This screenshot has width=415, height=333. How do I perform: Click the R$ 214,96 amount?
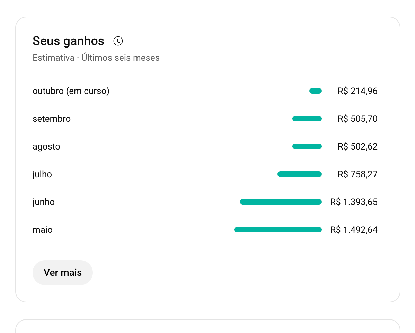click(357, 91)
